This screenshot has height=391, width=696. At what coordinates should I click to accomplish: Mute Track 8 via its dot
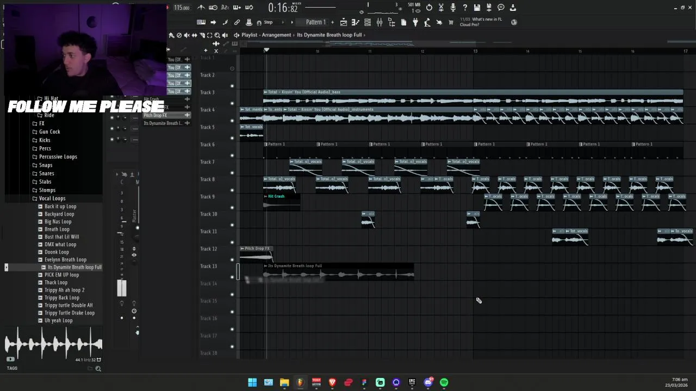[x=232, y=190]
